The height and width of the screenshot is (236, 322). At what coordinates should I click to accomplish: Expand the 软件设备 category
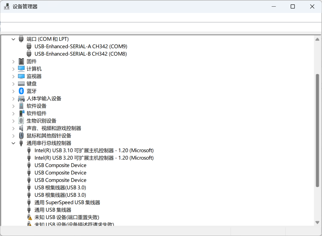click(x=13, y=106)
